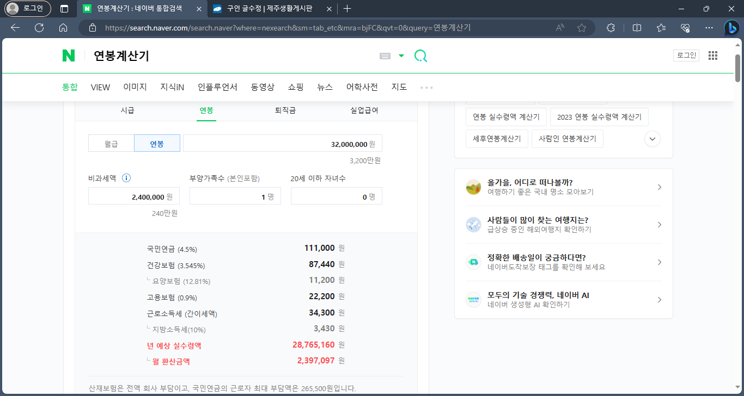Switch calculator to the 시급 tab
744x396 pixels.
click(x=127, y=110)
